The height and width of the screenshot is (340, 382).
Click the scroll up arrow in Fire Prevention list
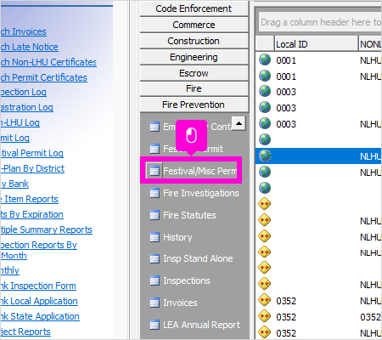[239, 123]
